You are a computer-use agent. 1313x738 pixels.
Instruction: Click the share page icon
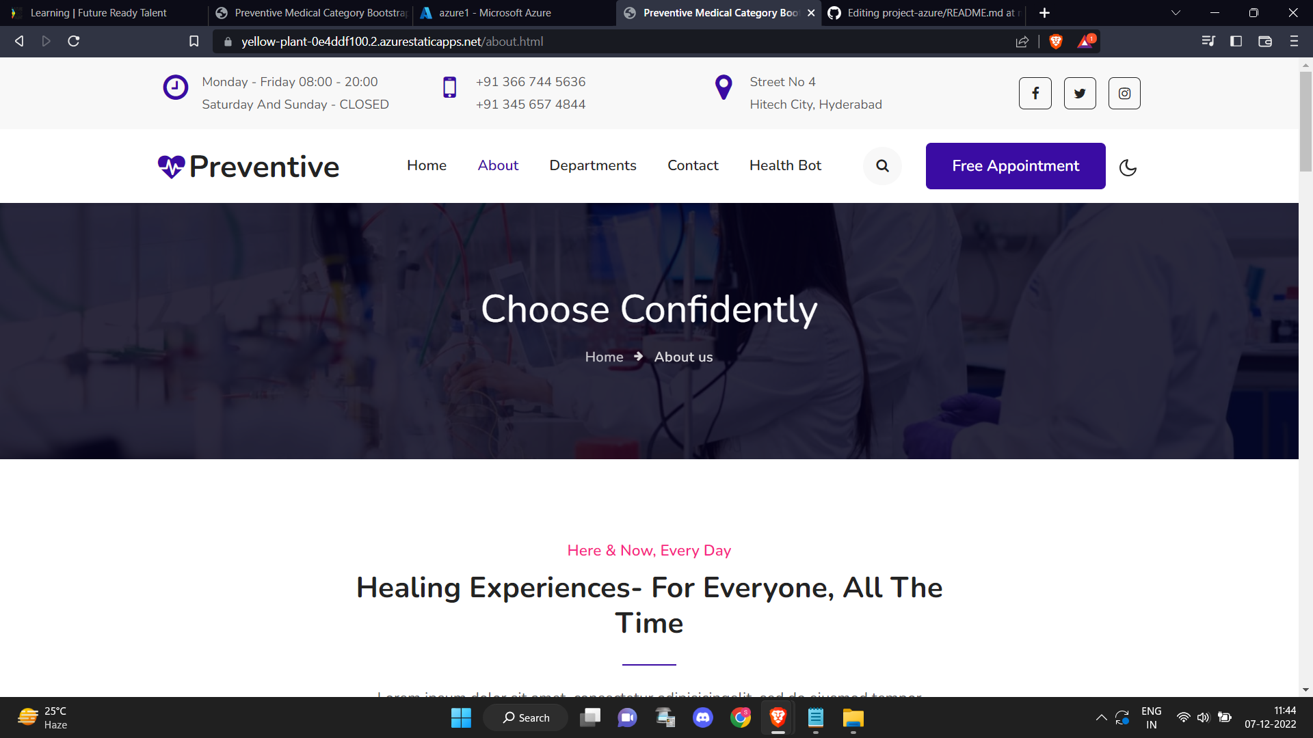coord(1022,42)
